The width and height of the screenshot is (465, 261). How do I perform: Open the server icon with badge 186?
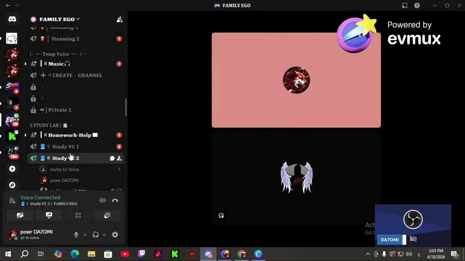12,152
